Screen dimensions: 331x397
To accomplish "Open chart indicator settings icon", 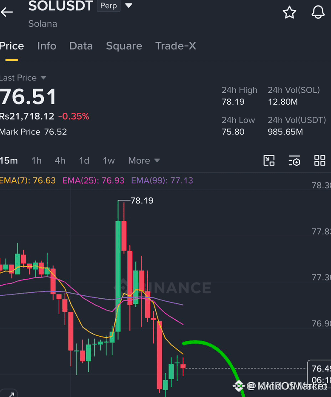I will [294, 160].
